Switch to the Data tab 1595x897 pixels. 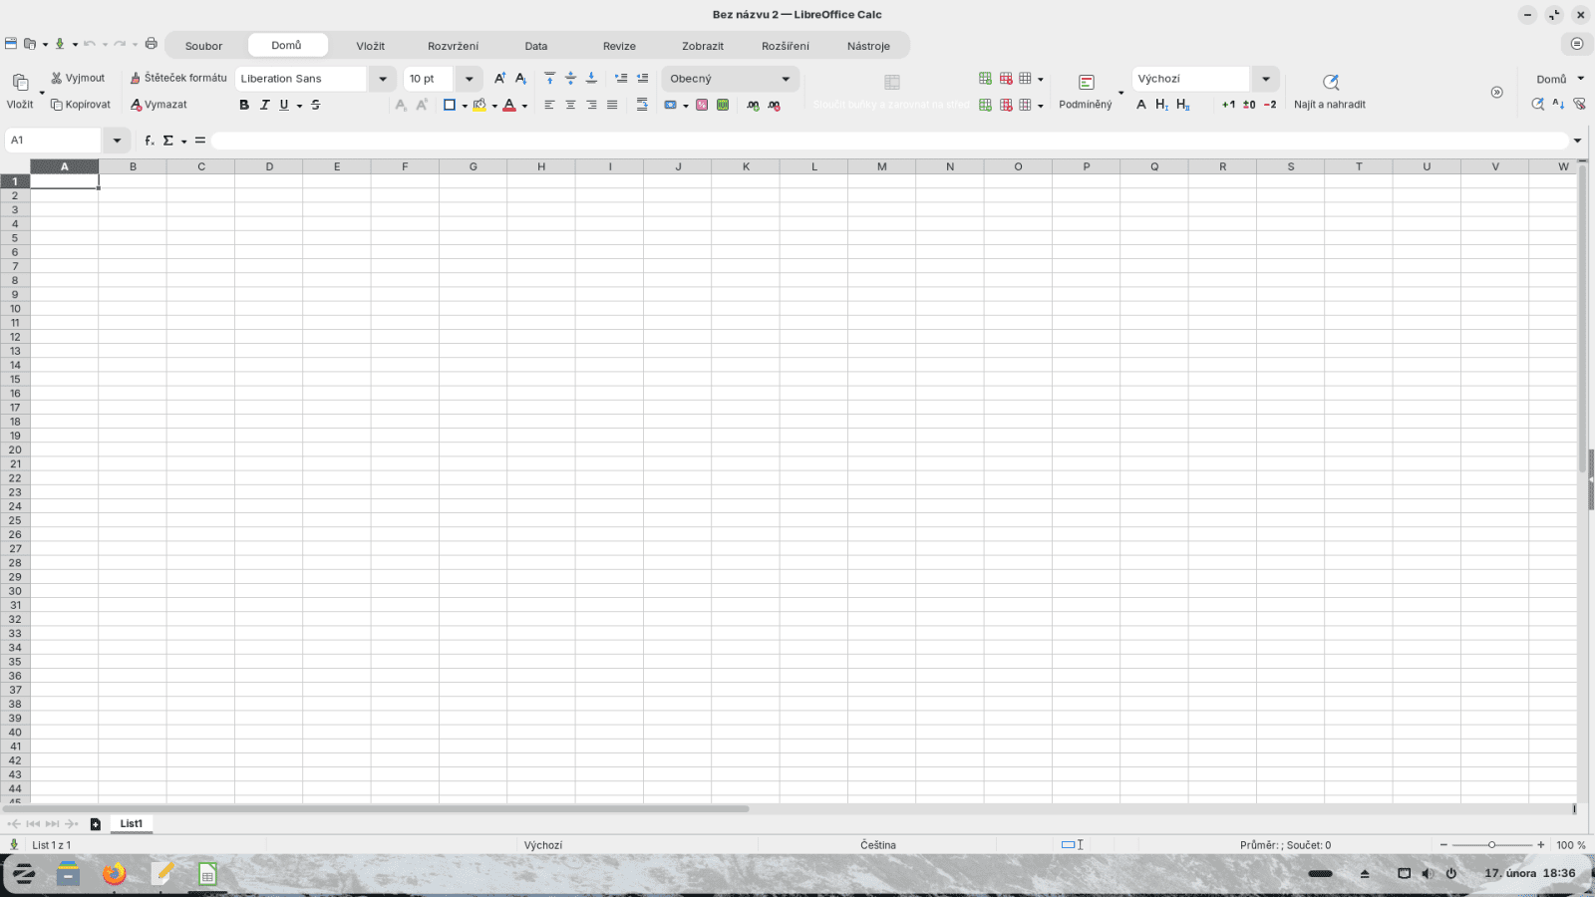coord(536,46)
